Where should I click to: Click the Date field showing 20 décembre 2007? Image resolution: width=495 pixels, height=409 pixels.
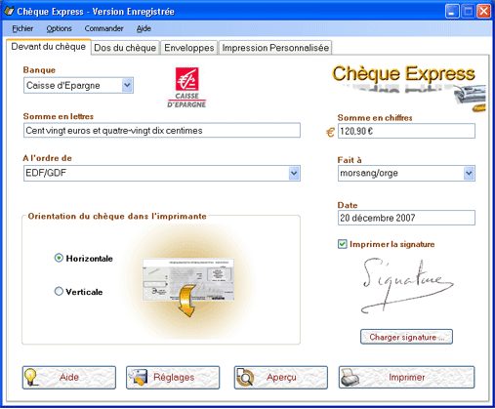(406, 218)
